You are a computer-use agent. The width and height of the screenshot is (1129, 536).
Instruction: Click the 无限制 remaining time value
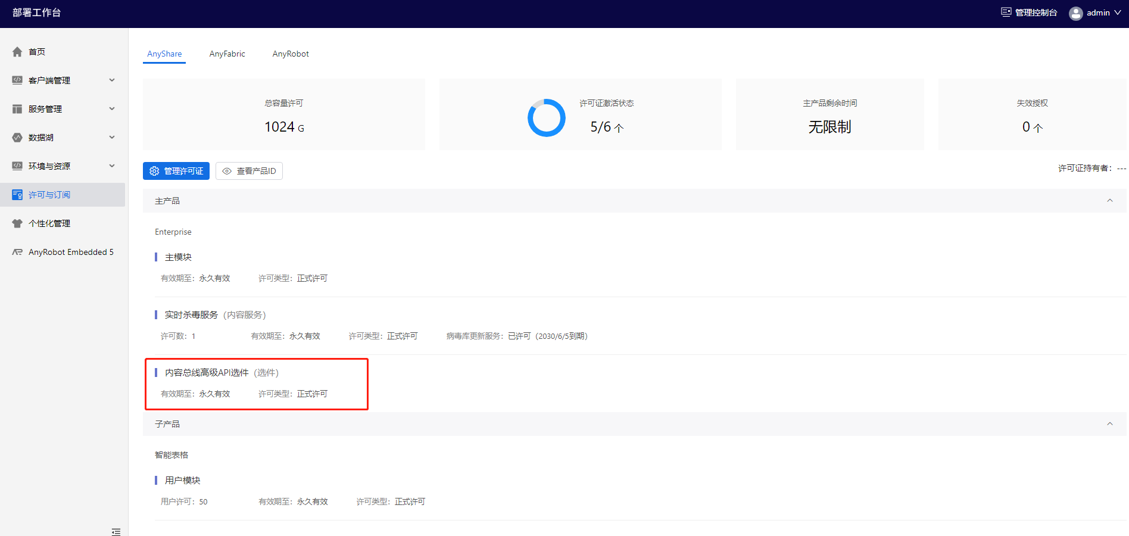click(x=829, y=127)
